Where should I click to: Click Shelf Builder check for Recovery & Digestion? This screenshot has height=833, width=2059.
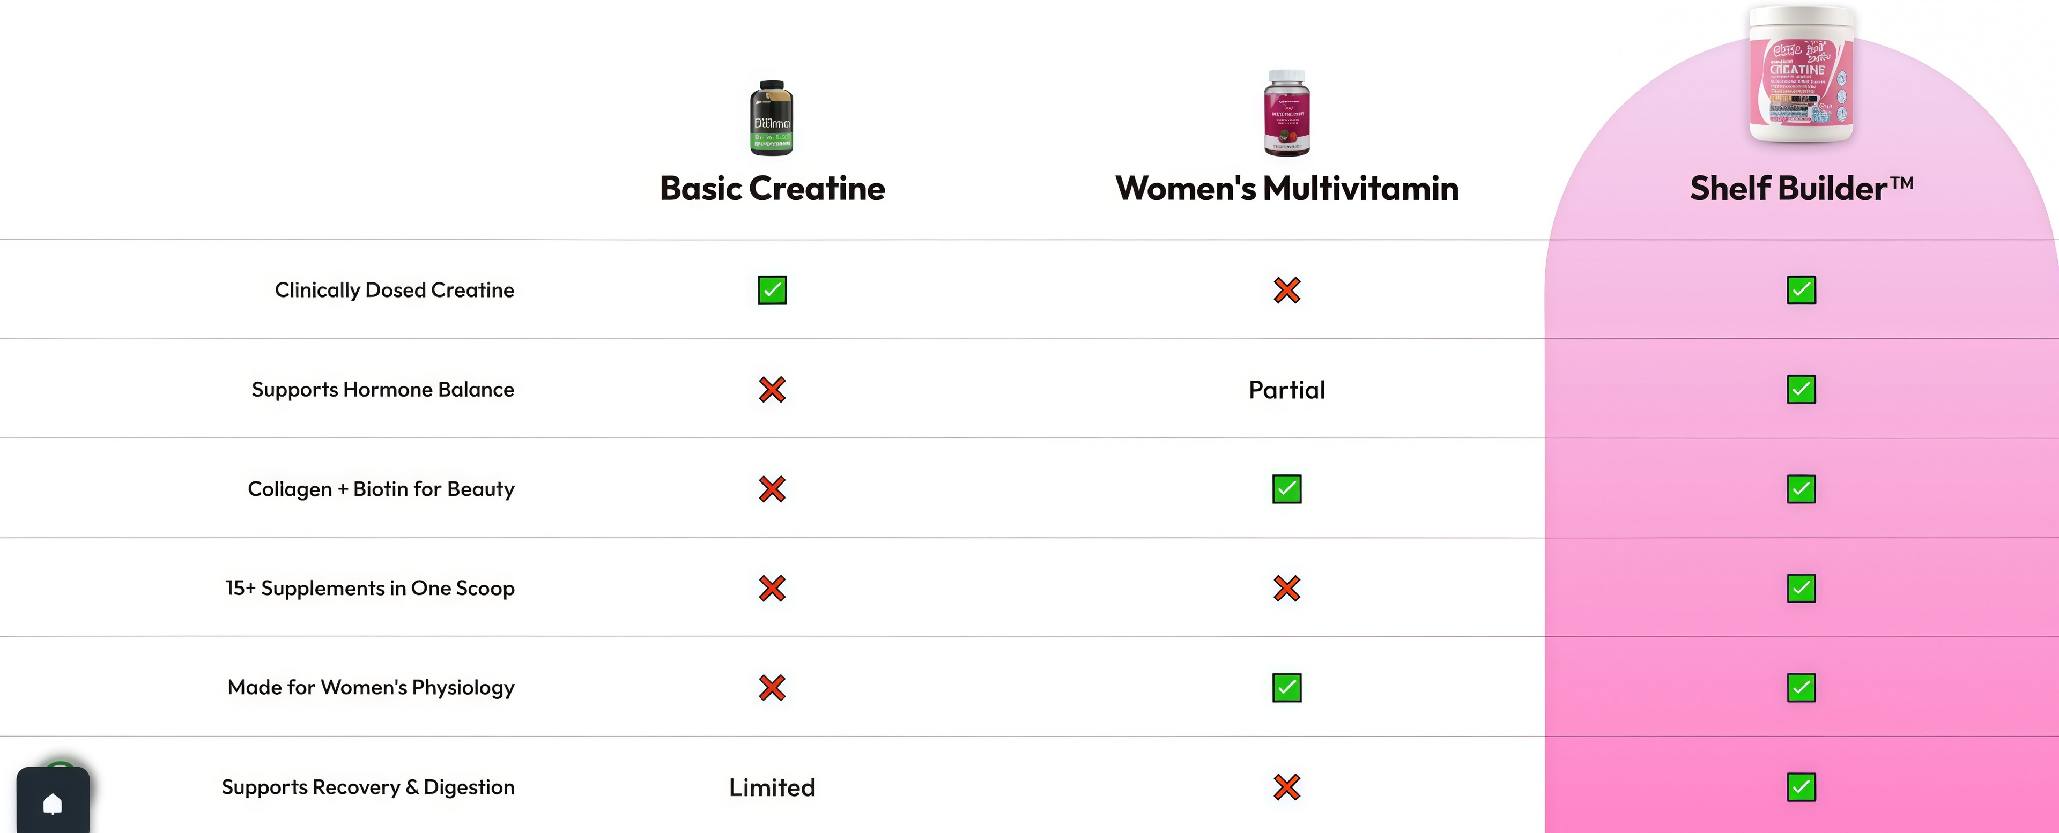pos(1801,787)
